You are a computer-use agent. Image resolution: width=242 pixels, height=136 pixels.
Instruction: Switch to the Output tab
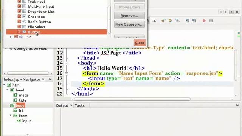(62, 105)
